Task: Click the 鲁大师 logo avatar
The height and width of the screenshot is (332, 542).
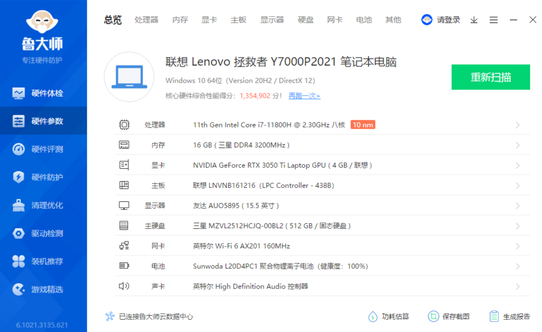Action: 43,22
